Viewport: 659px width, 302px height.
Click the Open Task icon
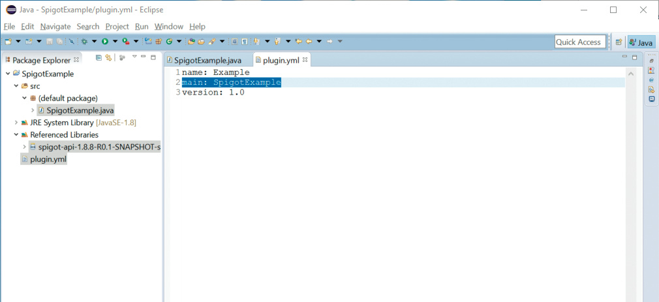(201, 42)
